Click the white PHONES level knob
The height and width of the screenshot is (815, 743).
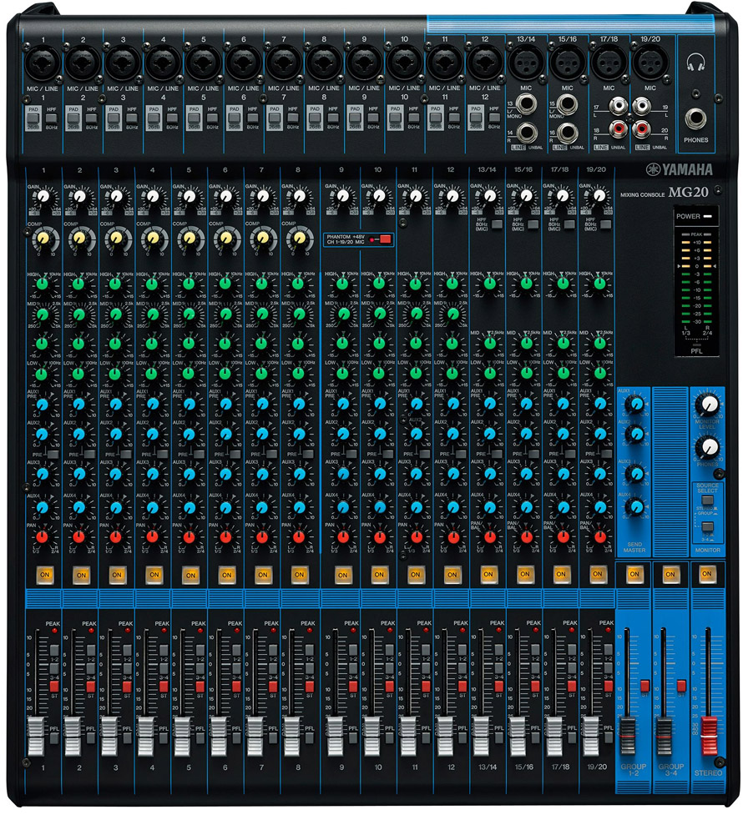pos(709,446)
